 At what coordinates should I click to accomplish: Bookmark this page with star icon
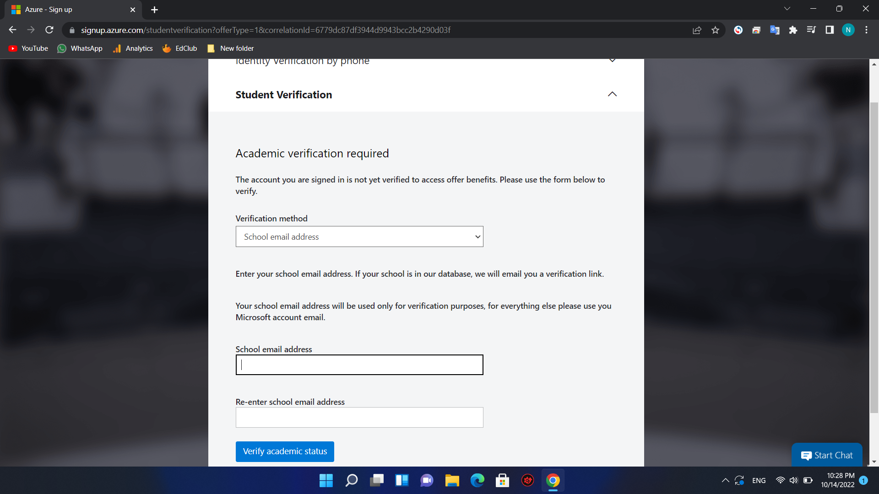tap(715, 30)
